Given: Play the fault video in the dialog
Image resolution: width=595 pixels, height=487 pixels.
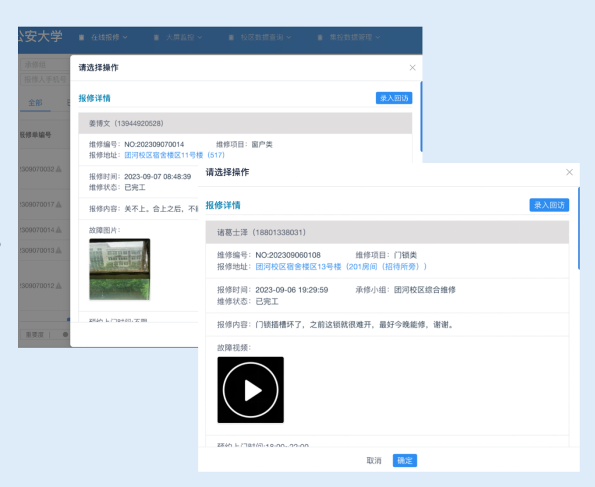Looking at the screenshot, I should 251,389.
